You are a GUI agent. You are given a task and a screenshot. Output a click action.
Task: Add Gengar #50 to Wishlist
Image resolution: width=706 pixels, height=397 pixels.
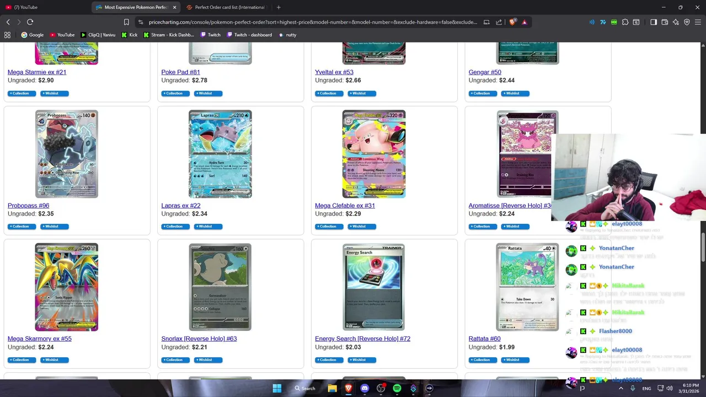coord(515,93)
